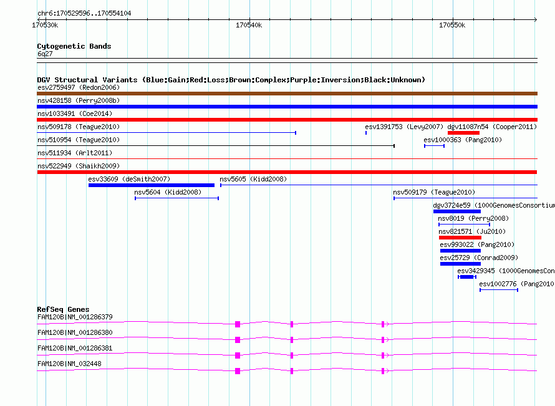The height and width of the screenshot is (406, 555).
Task: Open the nsv428158 (Perry2008b) label
Action: (x=79, y=100)
